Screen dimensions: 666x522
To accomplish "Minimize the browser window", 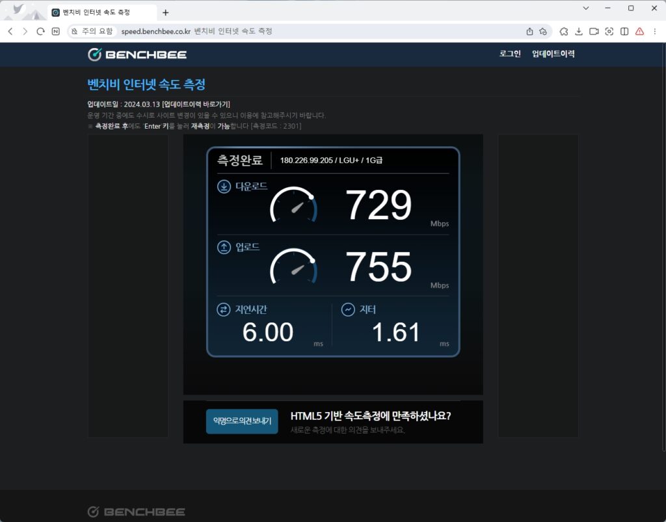I will tap(608, 8).
